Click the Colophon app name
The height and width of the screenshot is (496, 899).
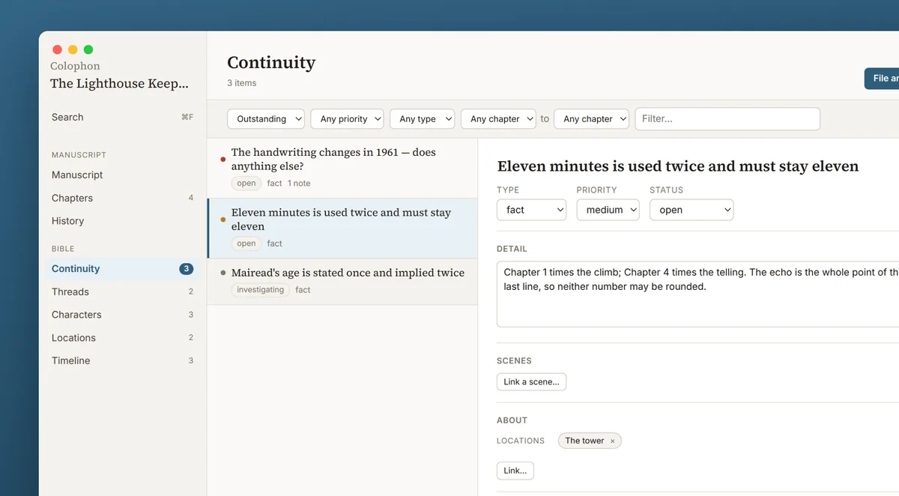tap(75, 66)
